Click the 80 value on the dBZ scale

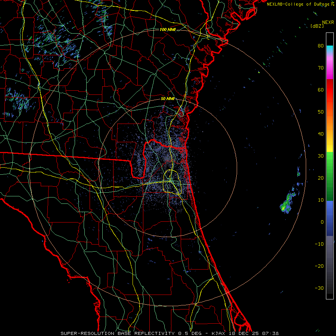click(x=321, y=46)
